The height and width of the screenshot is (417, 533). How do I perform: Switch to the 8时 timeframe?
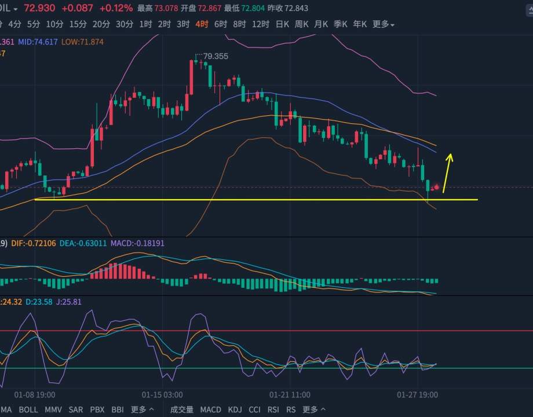[239, 24]
